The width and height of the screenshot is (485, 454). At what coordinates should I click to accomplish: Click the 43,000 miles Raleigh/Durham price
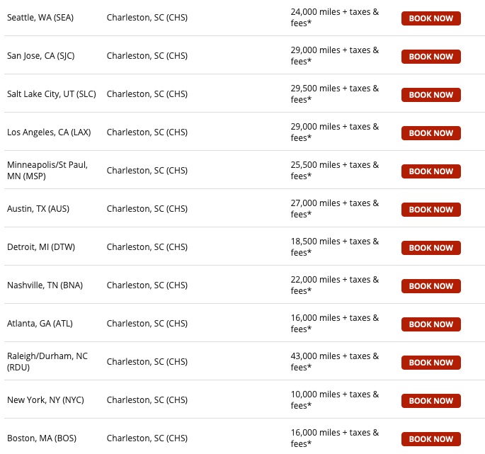[334, 362]
